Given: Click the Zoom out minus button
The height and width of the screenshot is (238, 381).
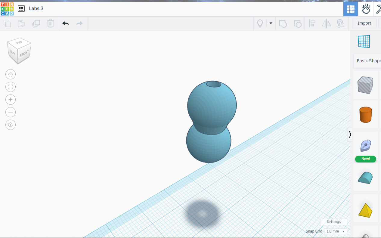Looking at the screenshot, I should [11, 112].
